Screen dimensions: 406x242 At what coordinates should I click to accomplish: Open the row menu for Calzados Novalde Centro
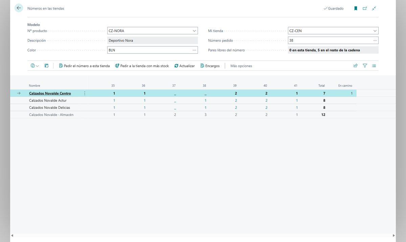click(x=85, y=93)
